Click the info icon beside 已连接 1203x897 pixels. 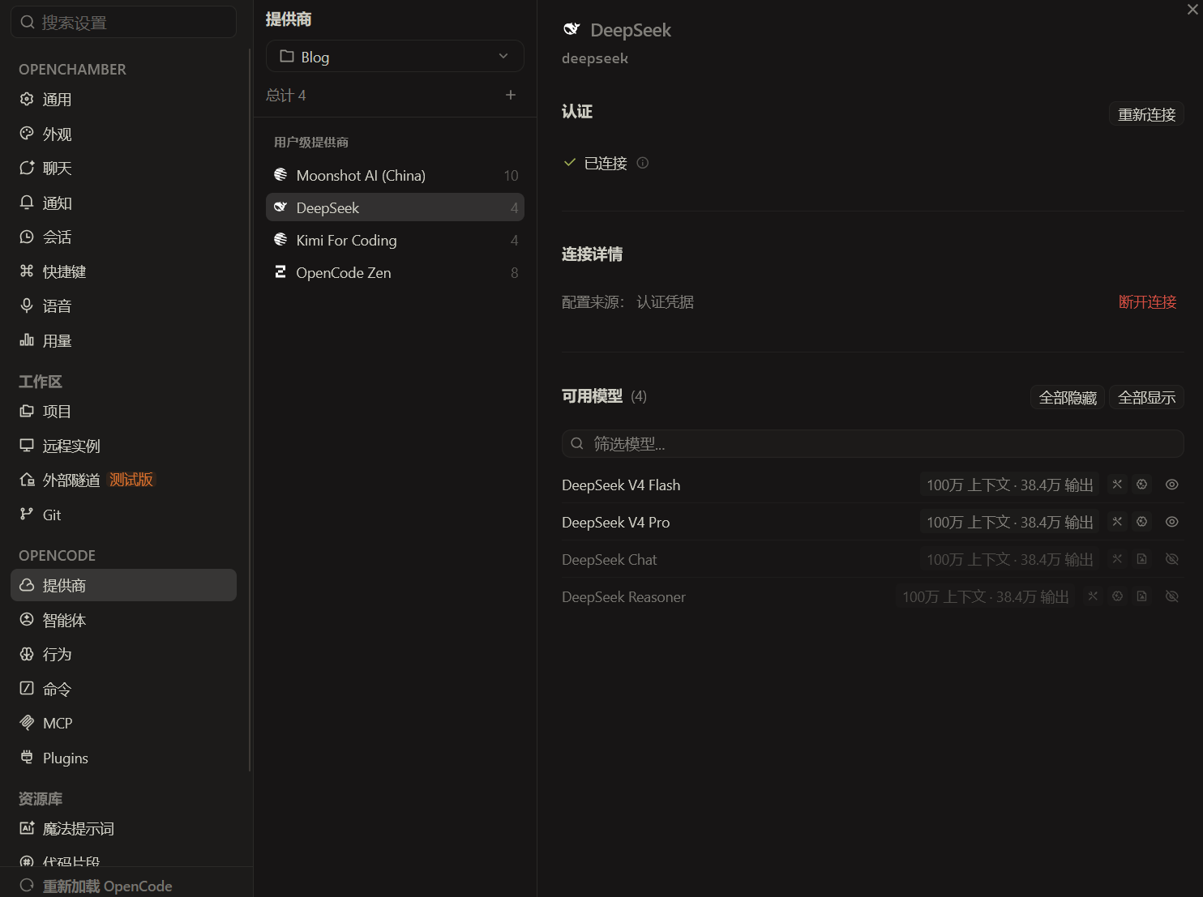[643, 163]
